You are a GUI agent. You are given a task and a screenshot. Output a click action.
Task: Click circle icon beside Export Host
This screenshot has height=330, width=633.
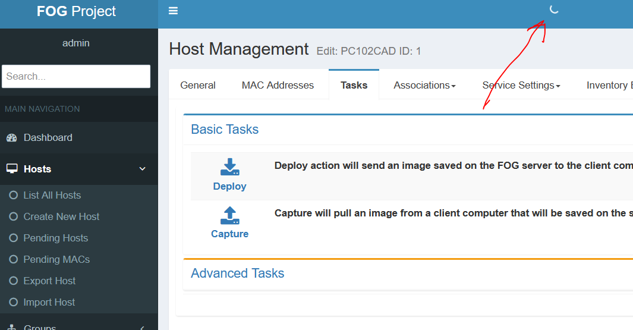pos(13,281)
